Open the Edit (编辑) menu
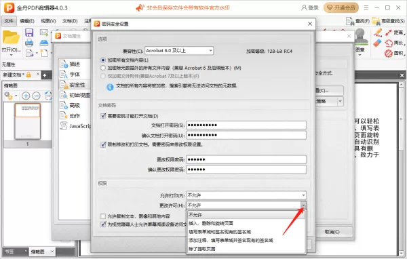Viewport: 407px width, 259px height. pos(27,21)
